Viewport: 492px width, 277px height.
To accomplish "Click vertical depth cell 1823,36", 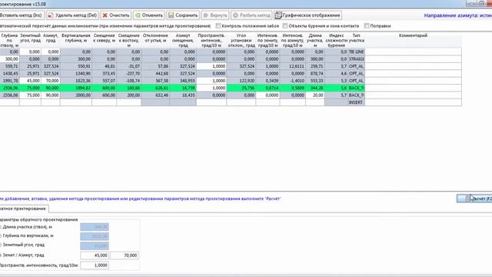I will pyautogui.click(x=76, y=81).
